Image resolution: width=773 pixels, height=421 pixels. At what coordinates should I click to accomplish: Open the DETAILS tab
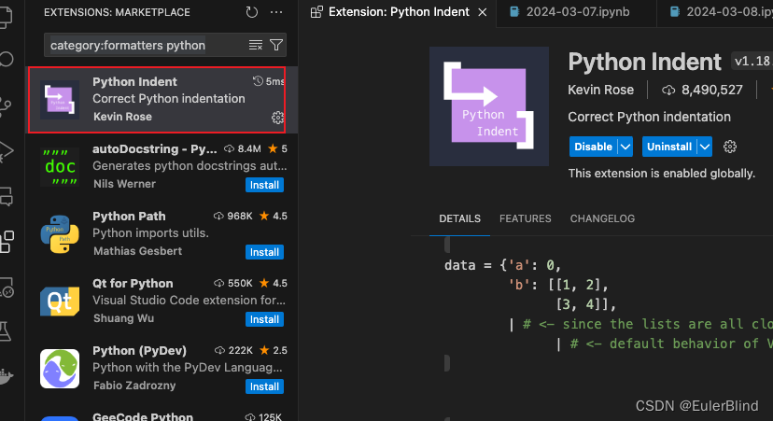(459, 218)
